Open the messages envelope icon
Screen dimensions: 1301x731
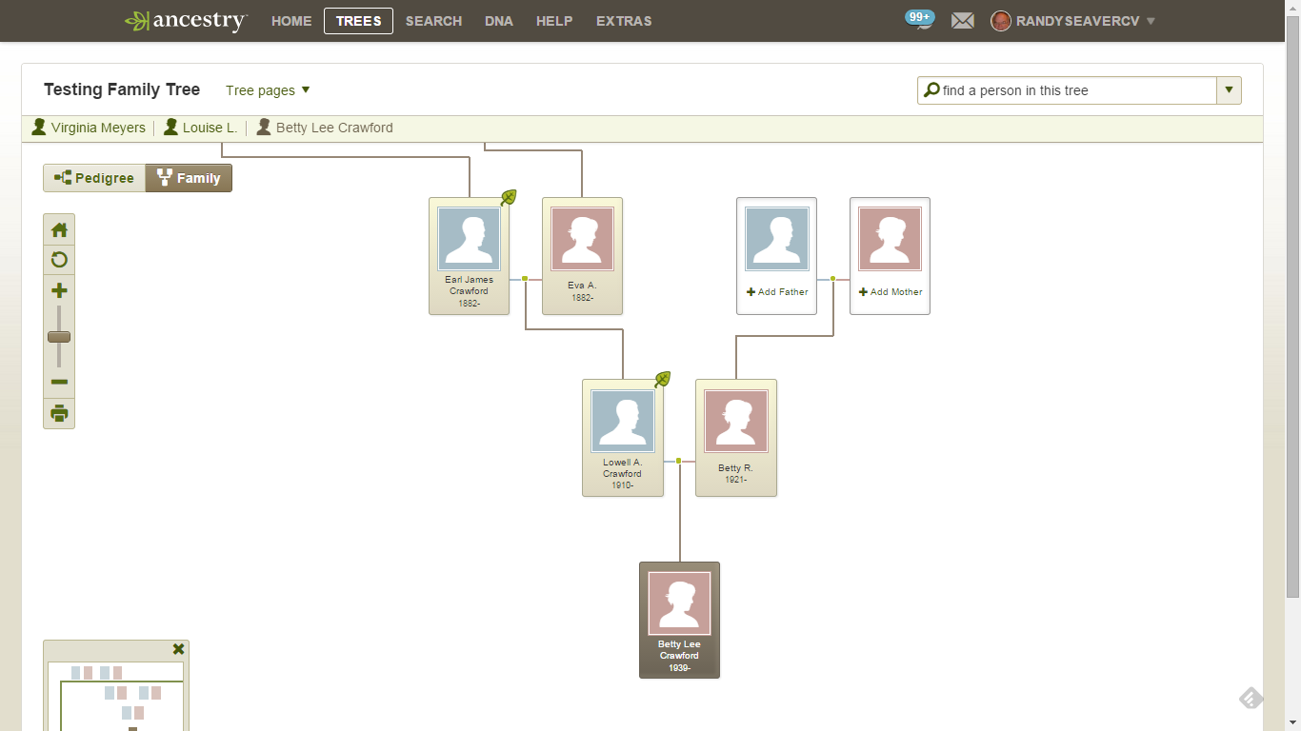click(962, 20)
